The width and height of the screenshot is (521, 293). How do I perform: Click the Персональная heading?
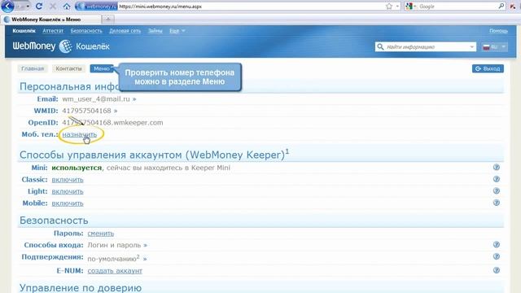coord(55,86)
